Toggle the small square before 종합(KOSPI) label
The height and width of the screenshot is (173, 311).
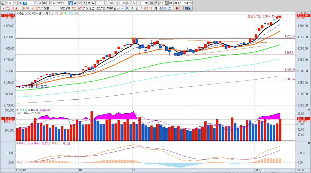pyautogui.click(x=17, y=13)
